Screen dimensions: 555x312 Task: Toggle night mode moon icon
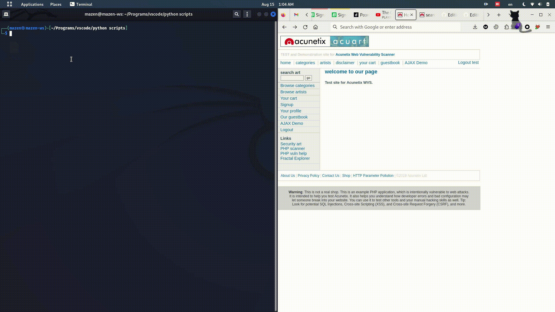coord(524,4)
